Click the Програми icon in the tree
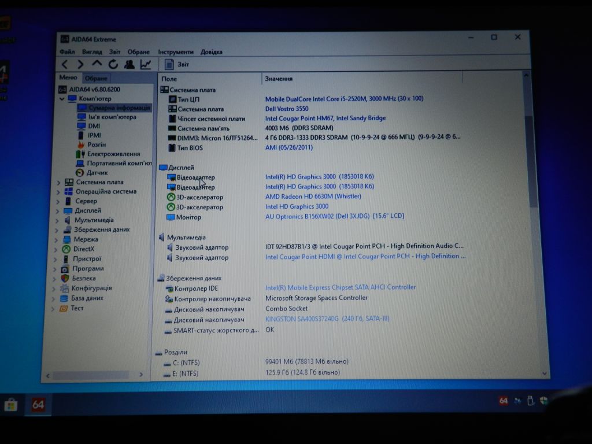The height and width of the screenshot is (444, 592). click(65, 269)
